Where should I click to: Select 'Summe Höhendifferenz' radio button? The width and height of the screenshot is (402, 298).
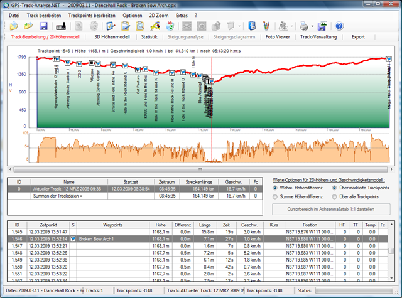coord(275,196)
